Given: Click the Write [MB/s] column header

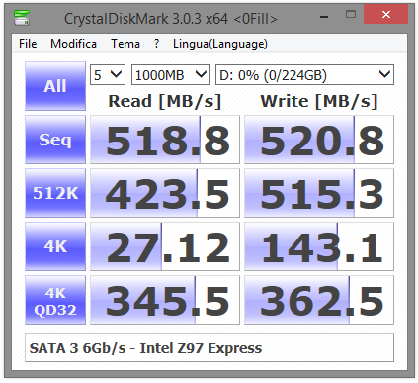Looking at the screenshot, I should point(319,101).
